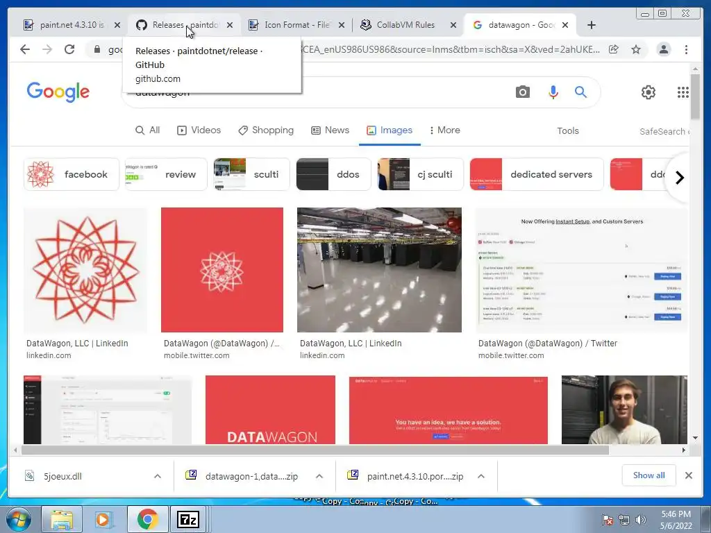
Task: Open the Tools filter options
Action: point(568,131)
